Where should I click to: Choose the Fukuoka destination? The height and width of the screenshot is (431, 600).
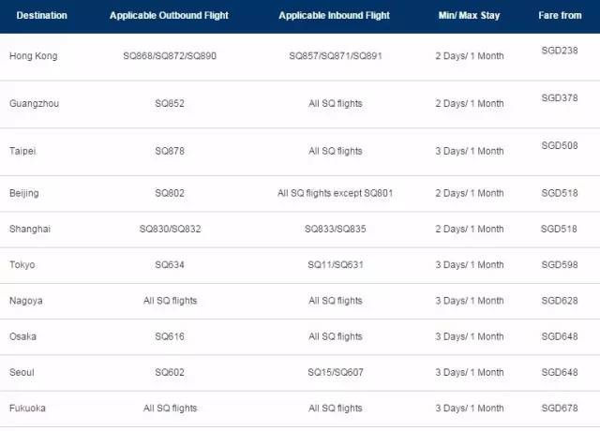click(27, 409)
